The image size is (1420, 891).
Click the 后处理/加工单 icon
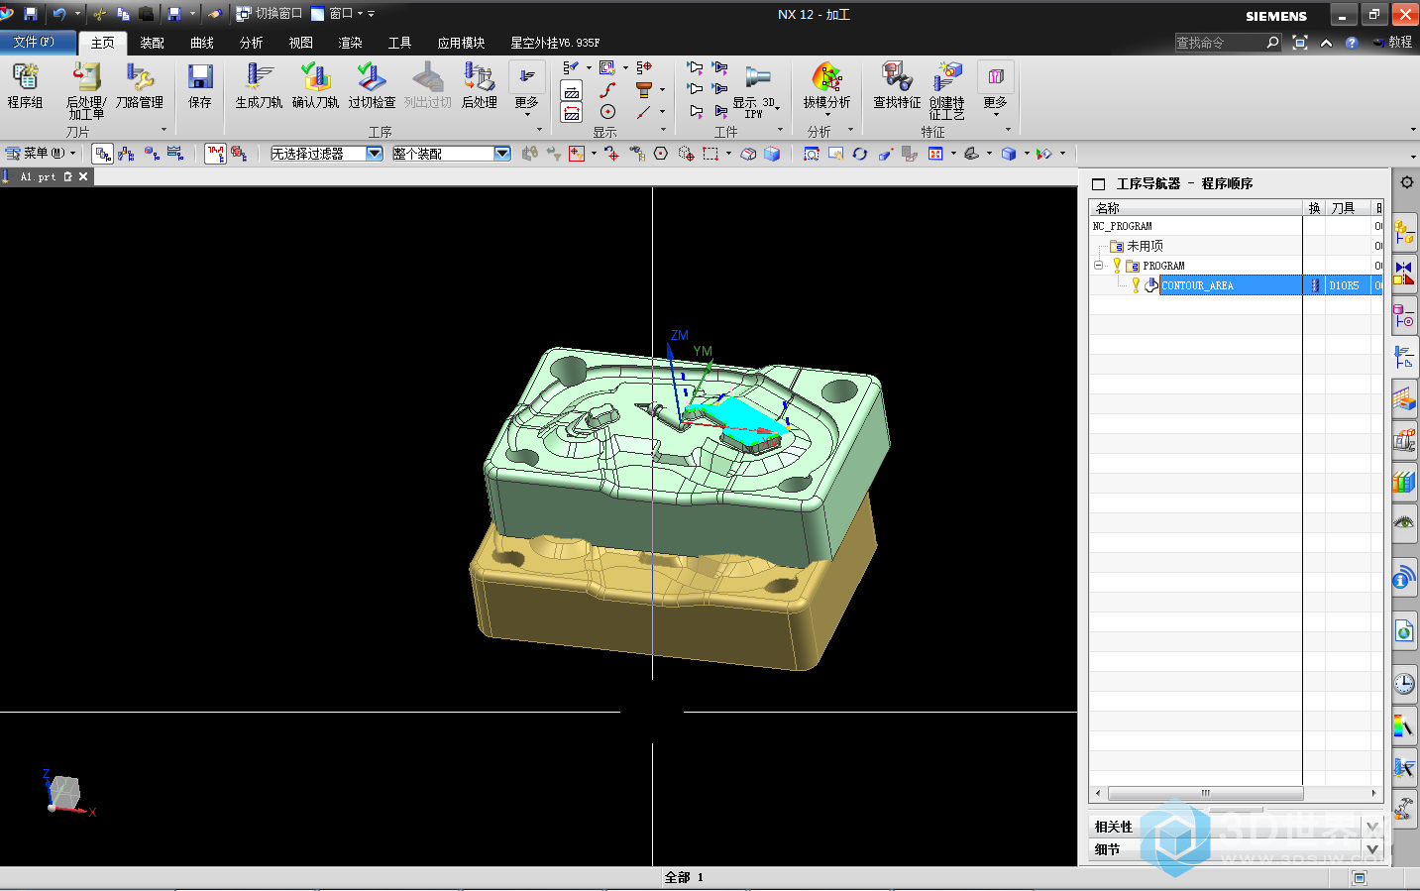[x=86, y=90]
